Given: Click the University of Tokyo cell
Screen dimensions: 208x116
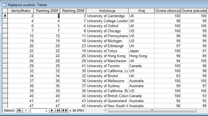Looking at the screenshot, I should (x=107, y=51).
